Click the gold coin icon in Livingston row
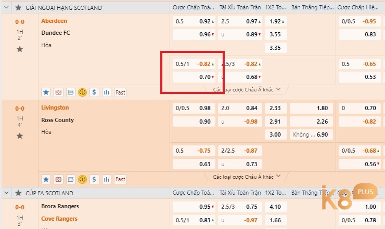The image size is (385, 229). [83, 179]
